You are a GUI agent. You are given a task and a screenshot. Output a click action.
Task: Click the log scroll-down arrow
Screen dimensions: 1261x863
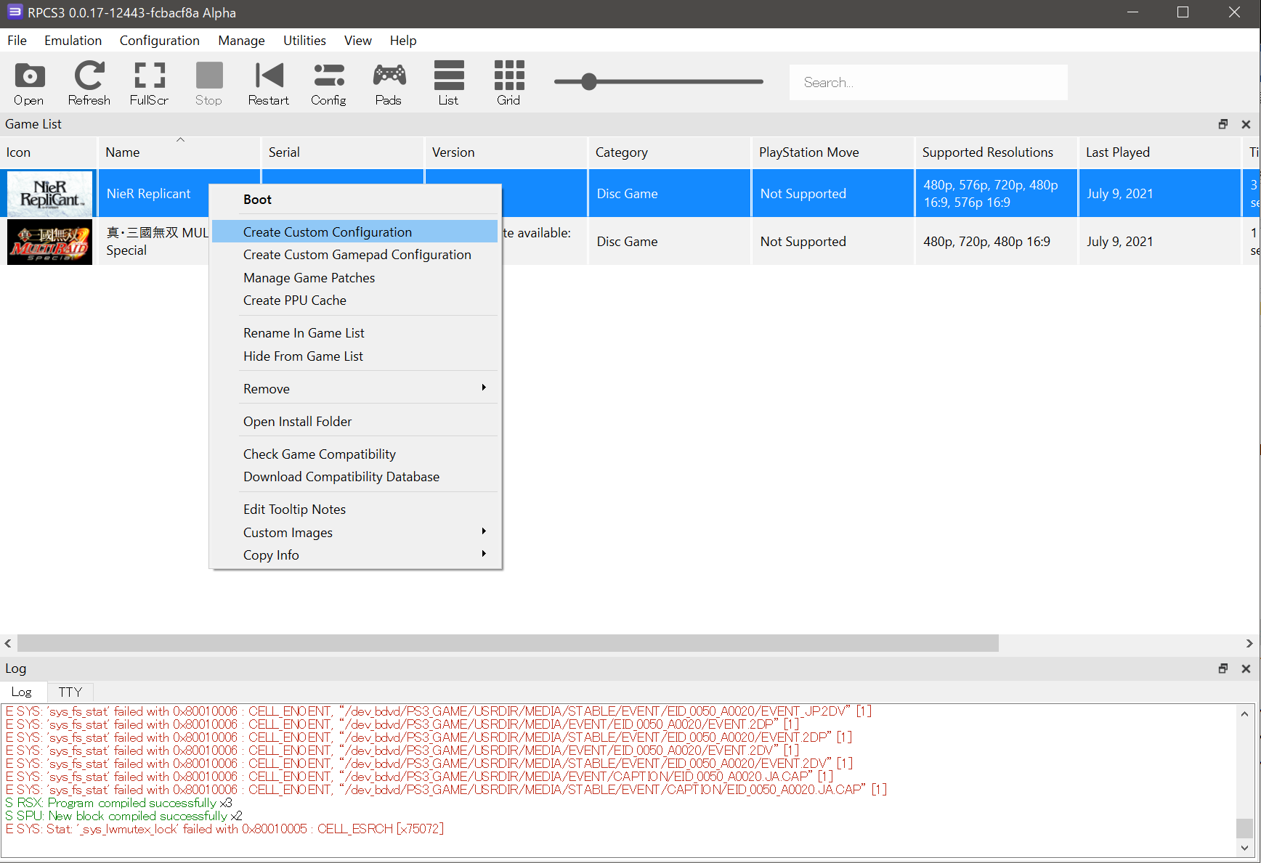[x=1244, y=848]
